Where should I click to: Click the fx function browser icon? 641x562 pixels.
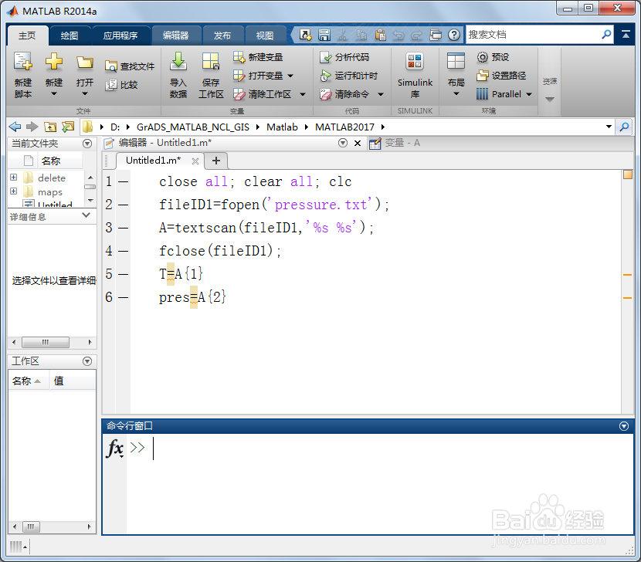[x=115, y=448]
